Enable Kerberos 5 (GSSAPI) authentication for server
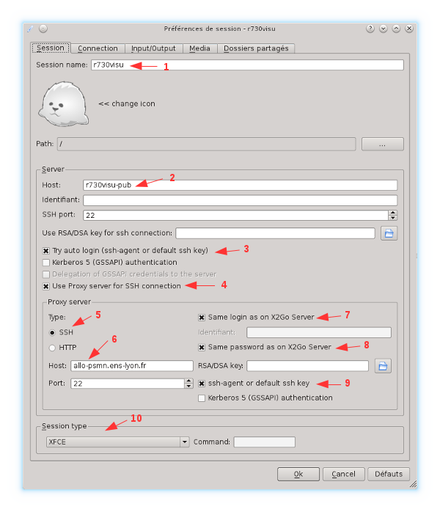 pyautogui.click(x=46, y=263)
